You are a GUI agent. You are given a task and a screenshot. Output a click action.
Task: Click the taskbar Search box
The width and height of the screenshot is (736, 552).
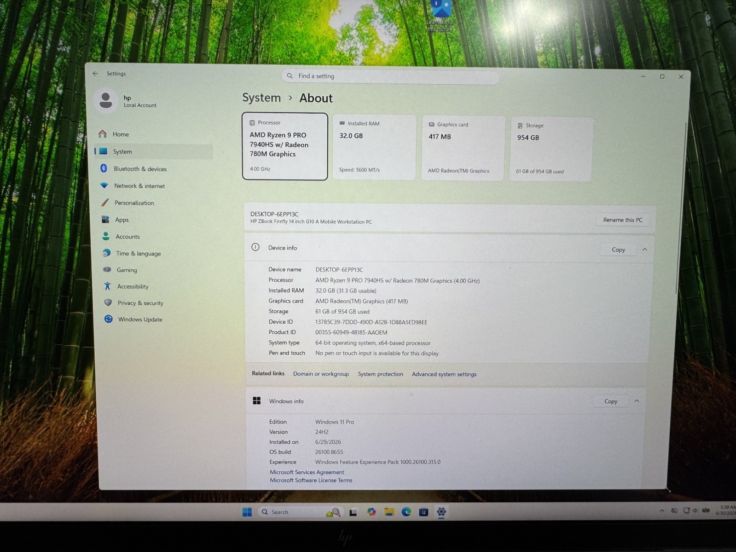tap(300, 512)
